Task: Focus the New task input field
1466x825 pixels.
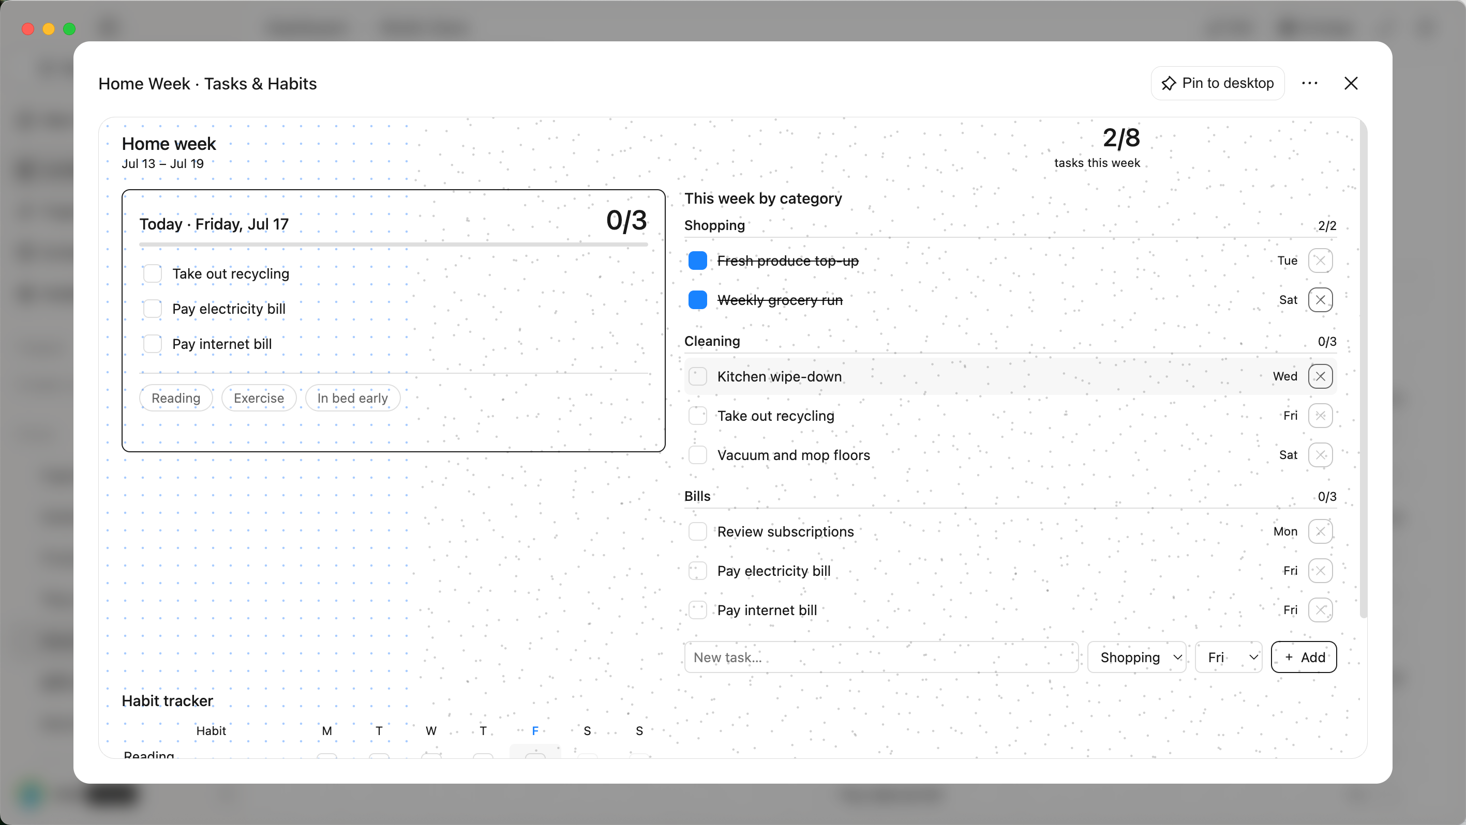Action: [881, 658]
